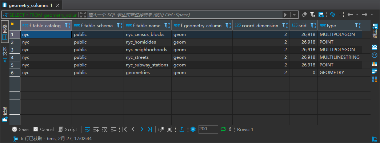Click the panel configuration icon in filter bar
The height and width of the screenshot is (143, 380).
coord(321,15)
